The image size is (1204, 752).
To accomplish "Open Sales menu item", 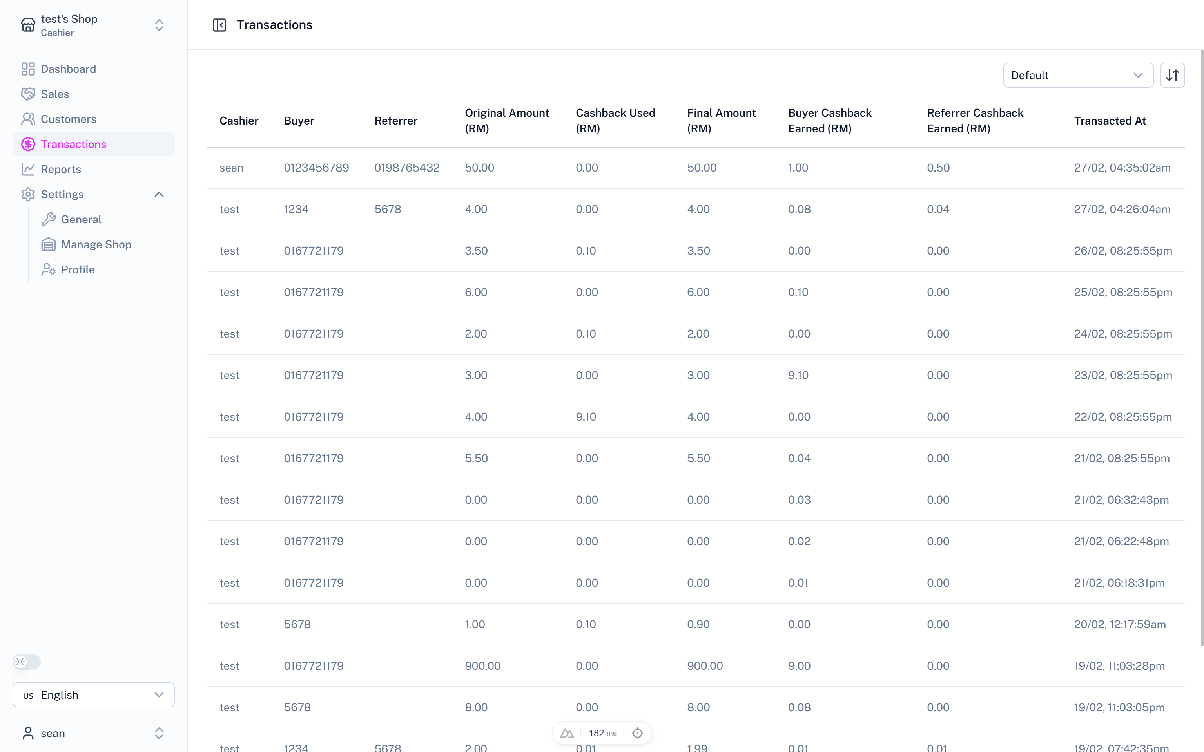I will click(x=94, y=94).
